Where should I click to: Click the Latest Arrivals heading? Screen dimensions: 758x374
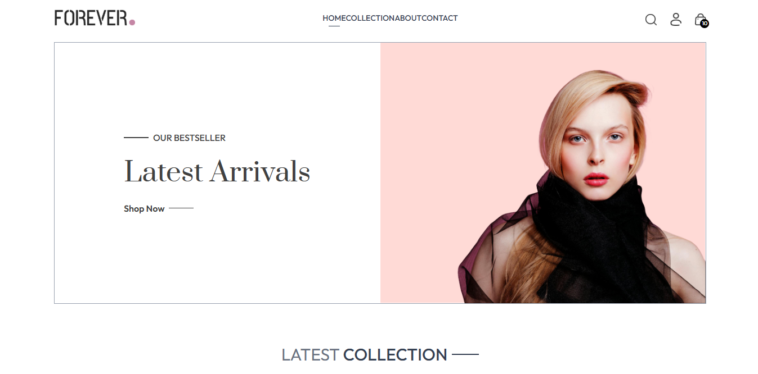coord(217,171)
